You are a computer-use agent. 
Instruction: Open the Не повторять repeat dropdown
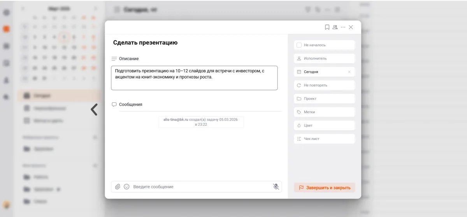click(324, 85)
